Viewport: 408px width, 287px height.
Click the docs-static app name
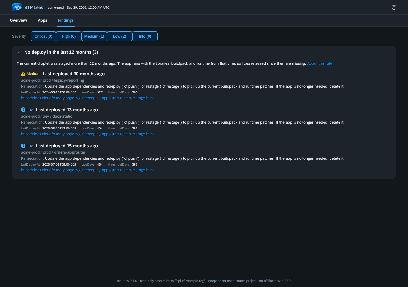(x=62, y=116)
